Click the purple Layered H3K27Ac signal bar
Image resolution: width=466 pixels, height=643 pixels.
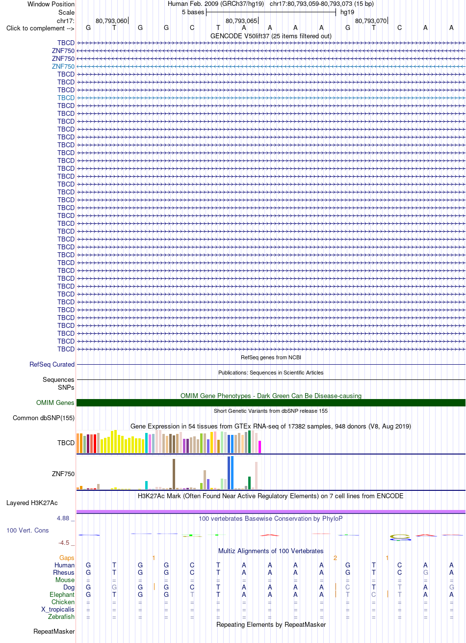coord(271,511)
